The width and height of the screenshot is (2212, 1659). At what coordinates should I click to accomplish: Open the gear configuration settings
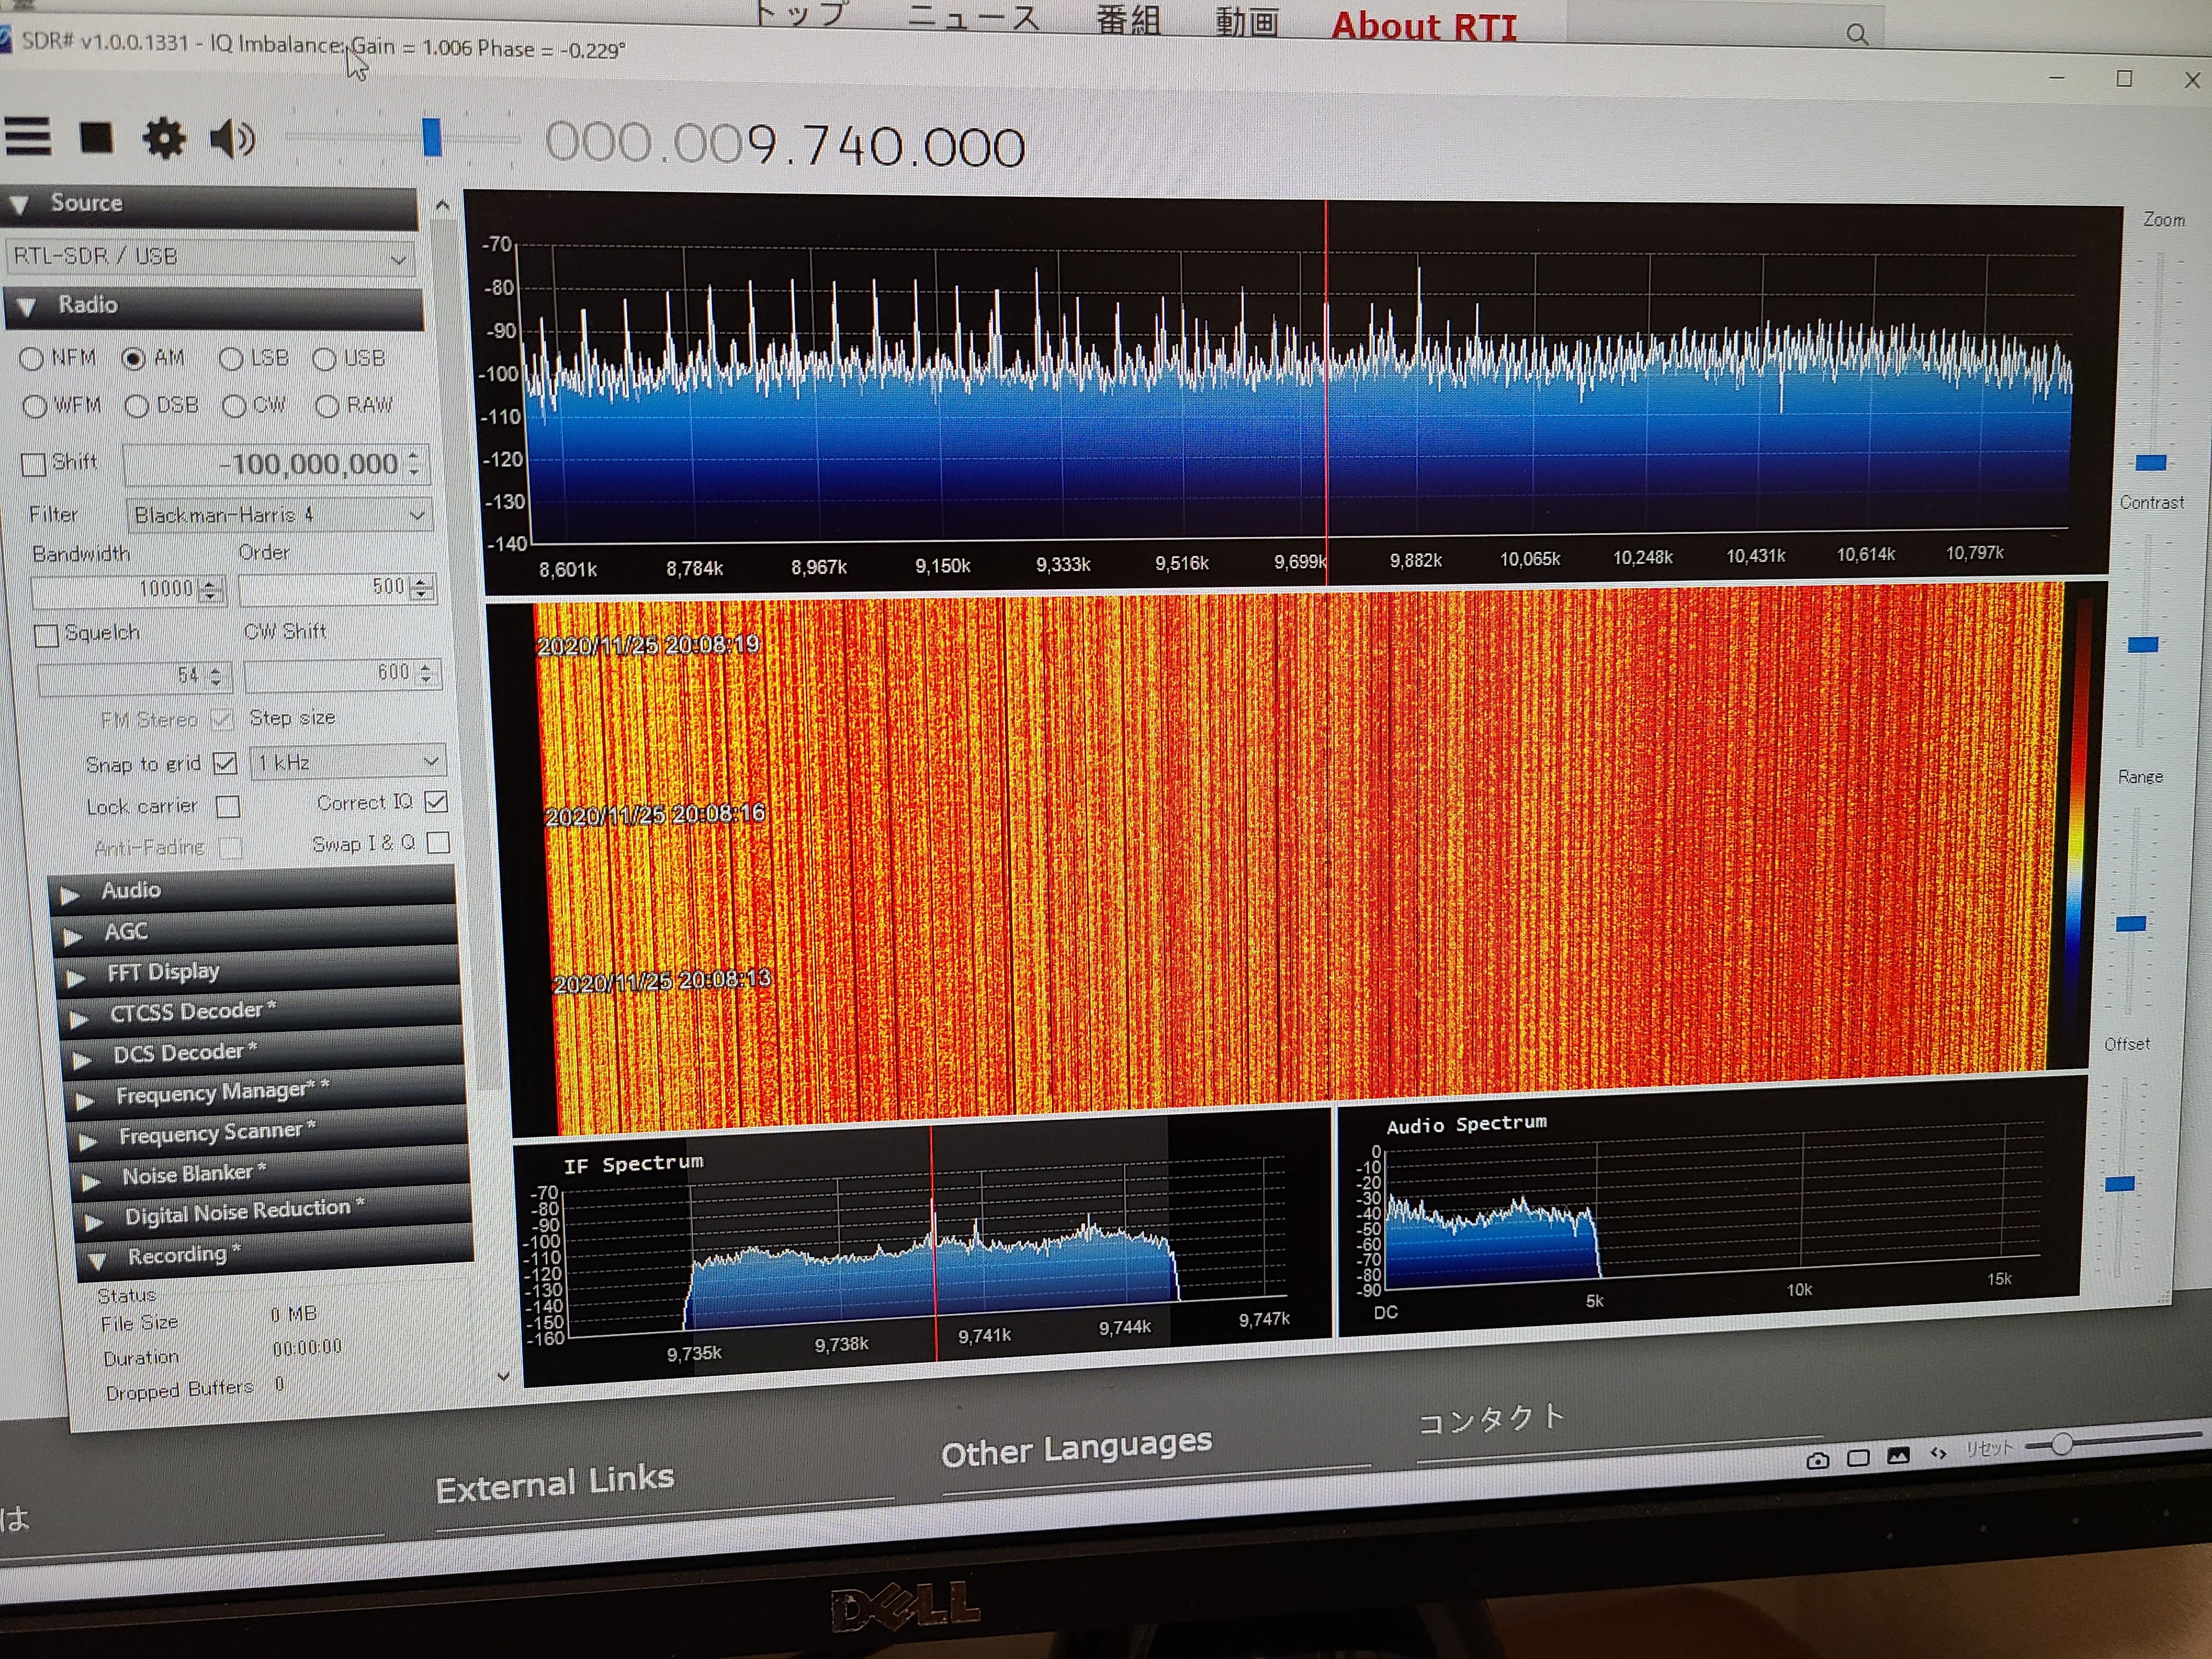pyautogui.click(x=164, y=138)
